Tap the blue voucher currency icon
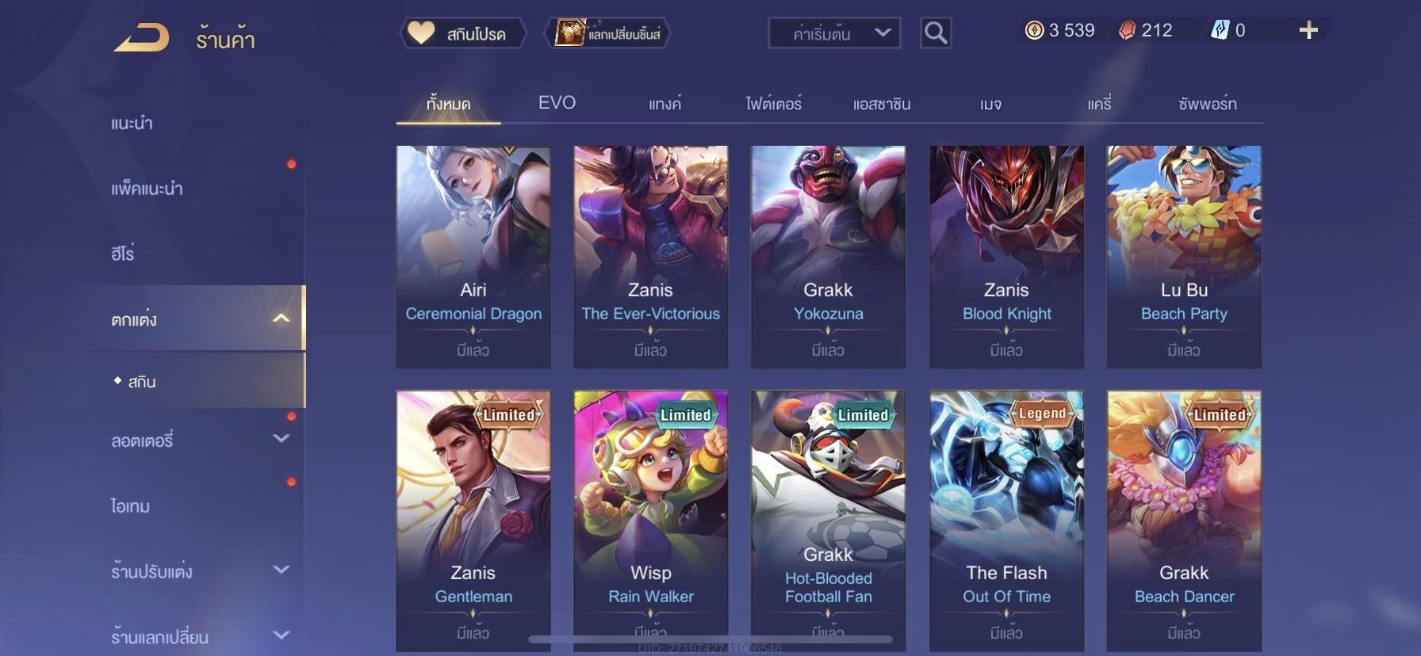 1220,30
